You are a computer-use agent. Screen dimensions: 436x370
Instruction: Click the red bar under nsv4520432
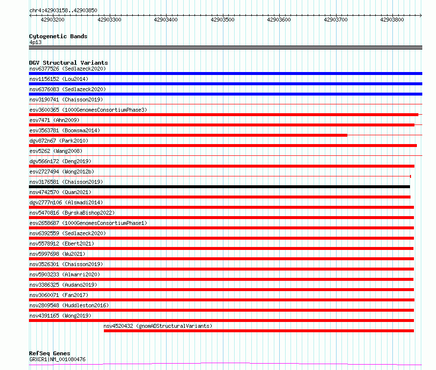259,331
